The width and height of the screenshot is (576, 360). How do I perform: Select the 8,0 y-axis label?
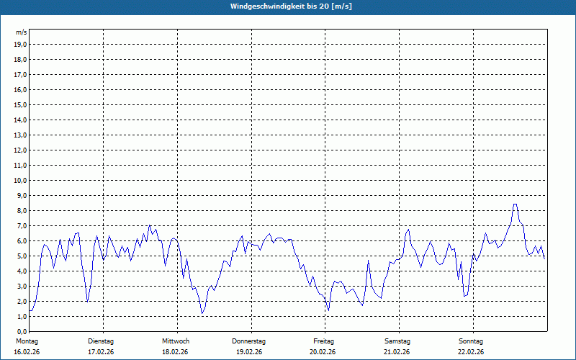click(x=22, y=210)
